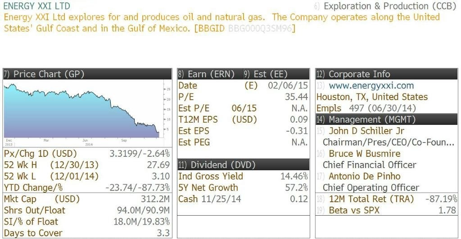Click the Ind Gross Yield value
This screenshot has height=239, width=461.
(x=294, y=176)
